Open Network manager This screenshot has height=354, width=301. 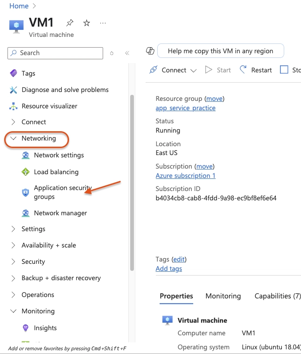point(60,213)
